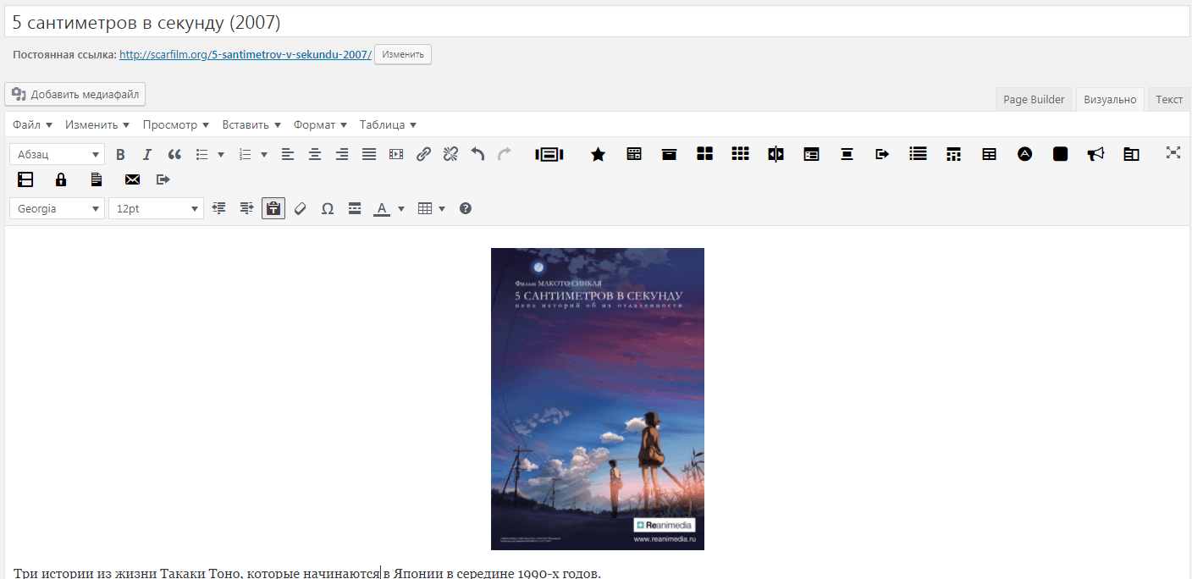Open the Вставить menu
This screenshot has width=1192, height=579.
[251, 124]
